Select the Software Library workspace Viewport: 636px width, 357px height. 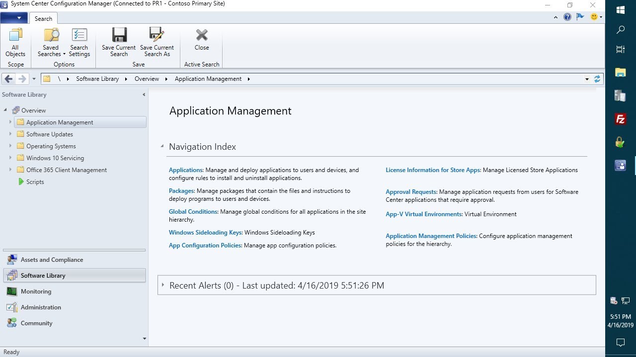[75, 276]
